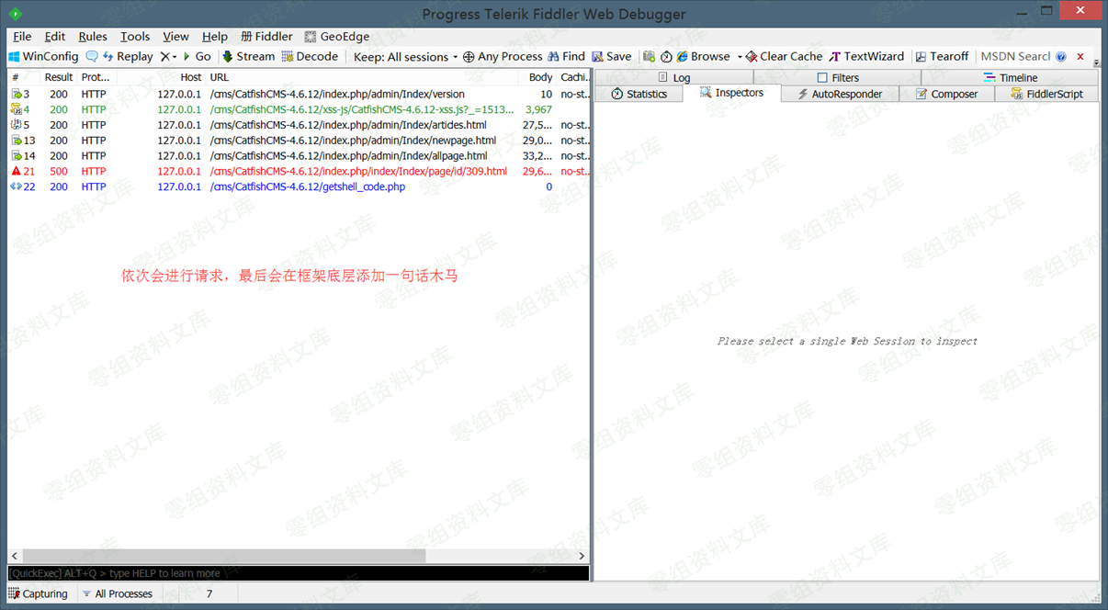Click the WinConfig toolbar icon

pos(15,57)
